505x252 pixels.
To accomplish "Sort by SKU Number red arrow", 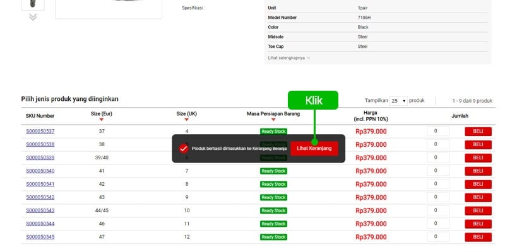I will point(40,116).
